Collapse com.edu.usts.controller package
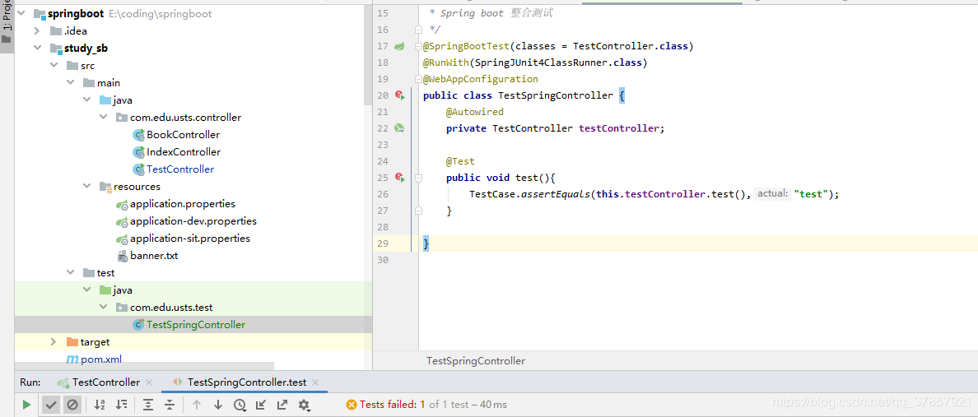This screenshot has width=978, height=417. tap(103, 117)
